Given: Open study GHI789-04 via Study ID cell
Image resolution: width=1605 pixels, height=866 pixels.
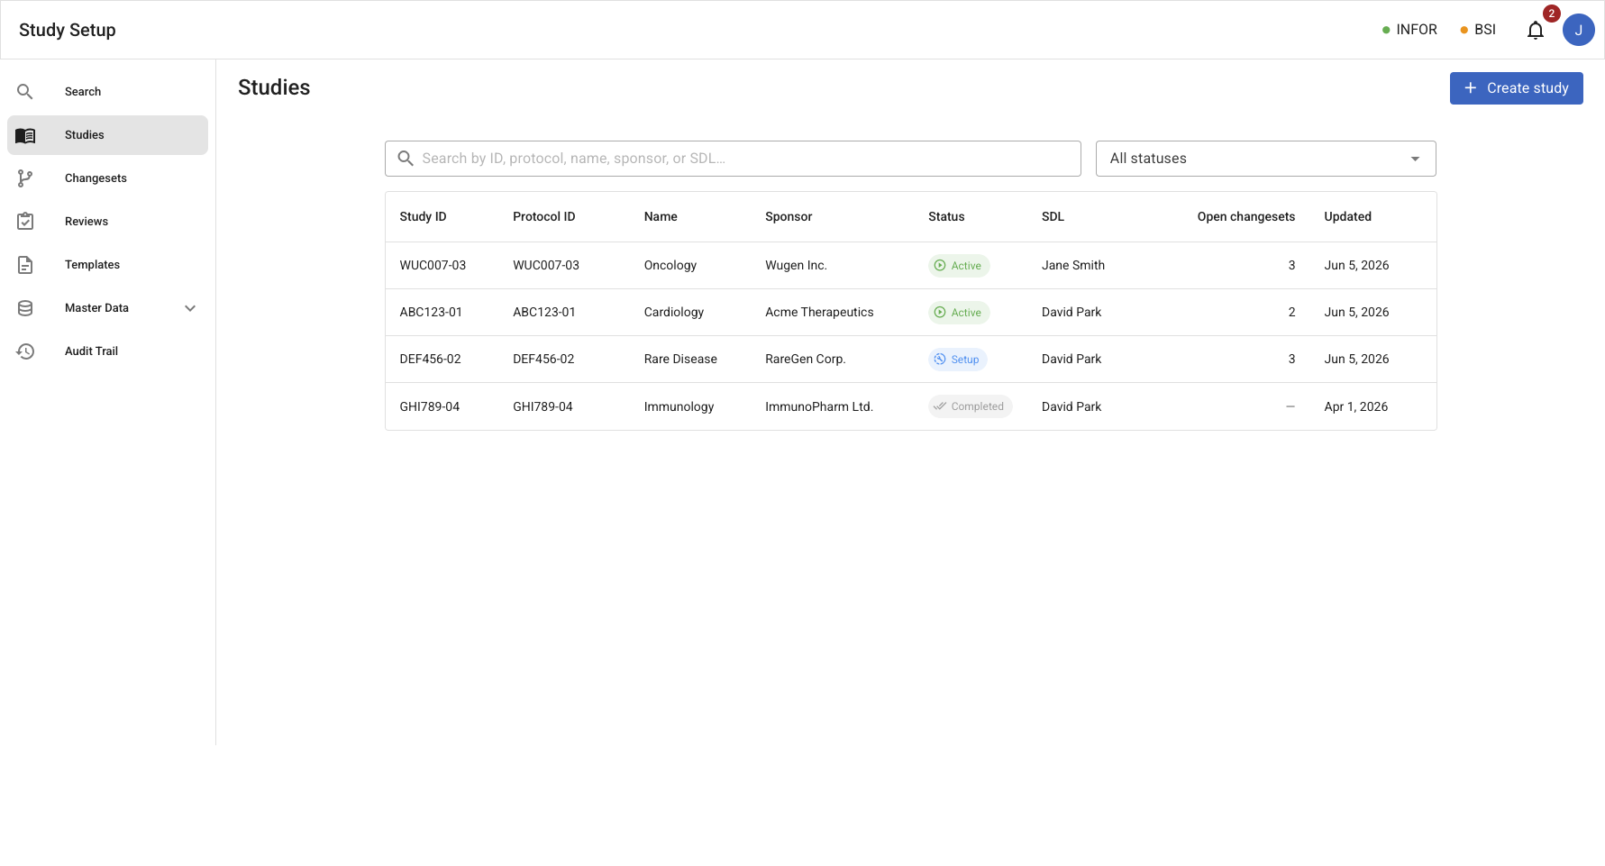Looking at the screenshot, I should (x=429, y=407).
